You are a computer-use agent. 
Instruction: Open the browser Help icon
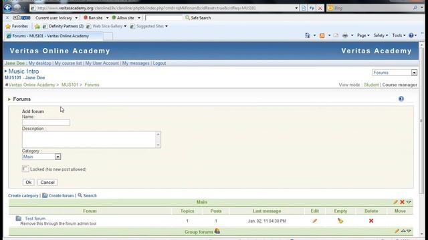pos(411,35)
